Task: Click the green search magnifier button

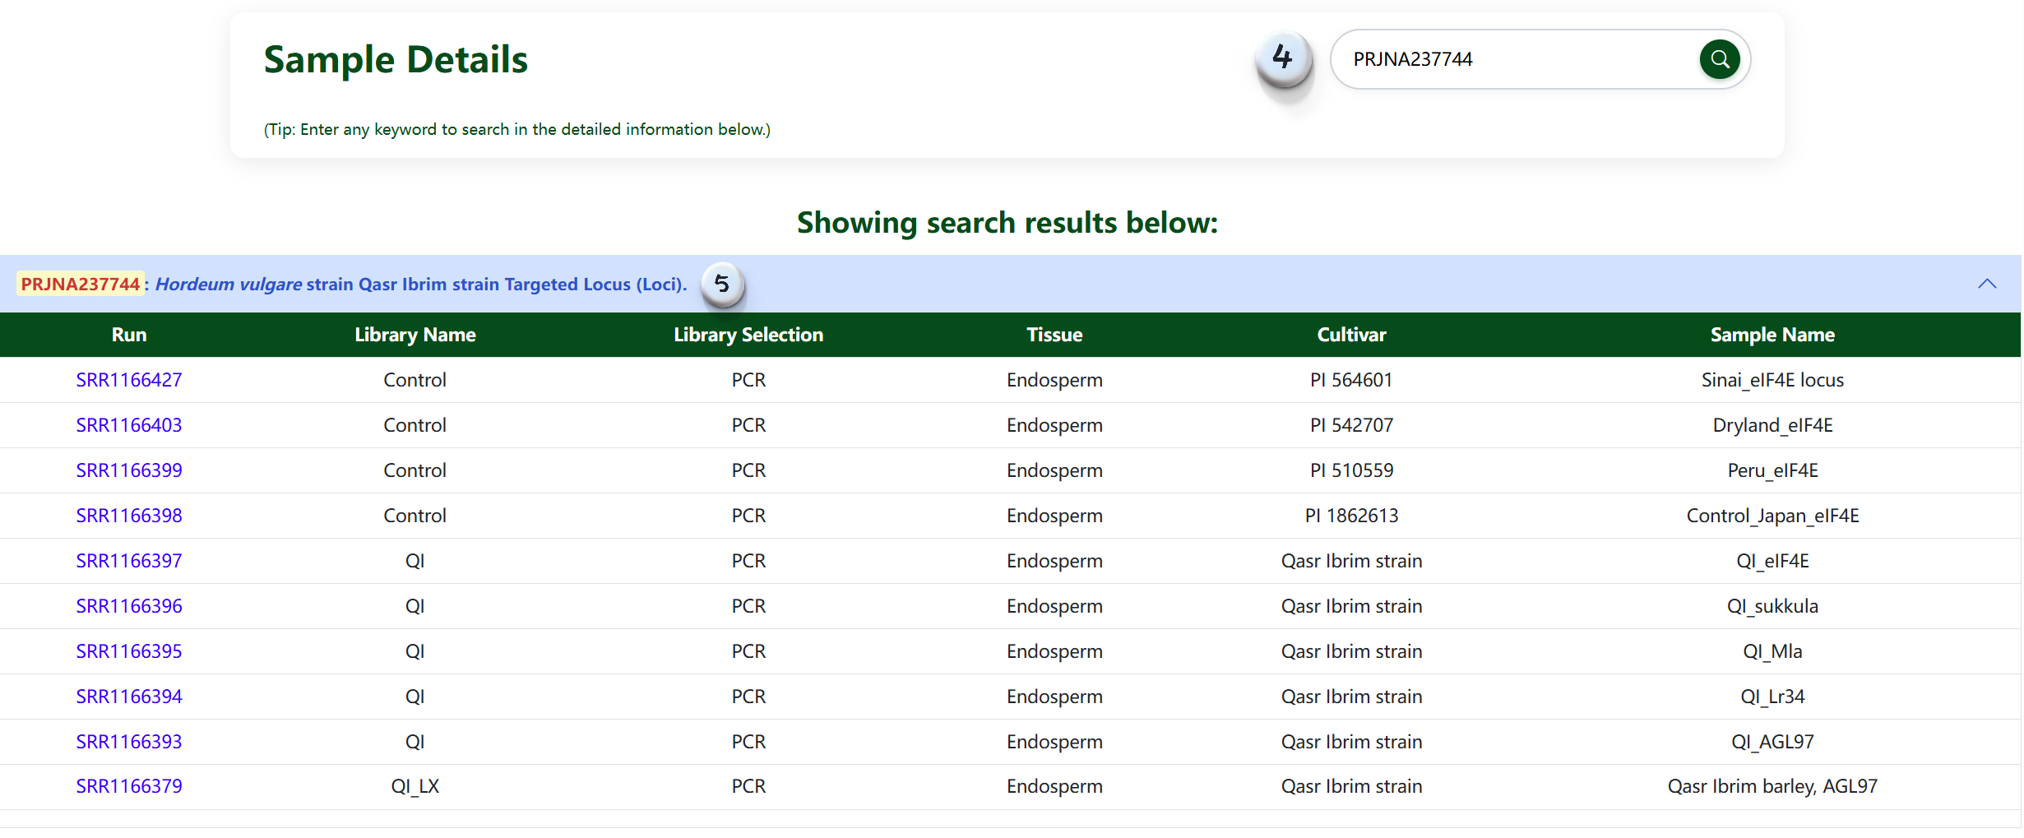Action: [1719, 59]
